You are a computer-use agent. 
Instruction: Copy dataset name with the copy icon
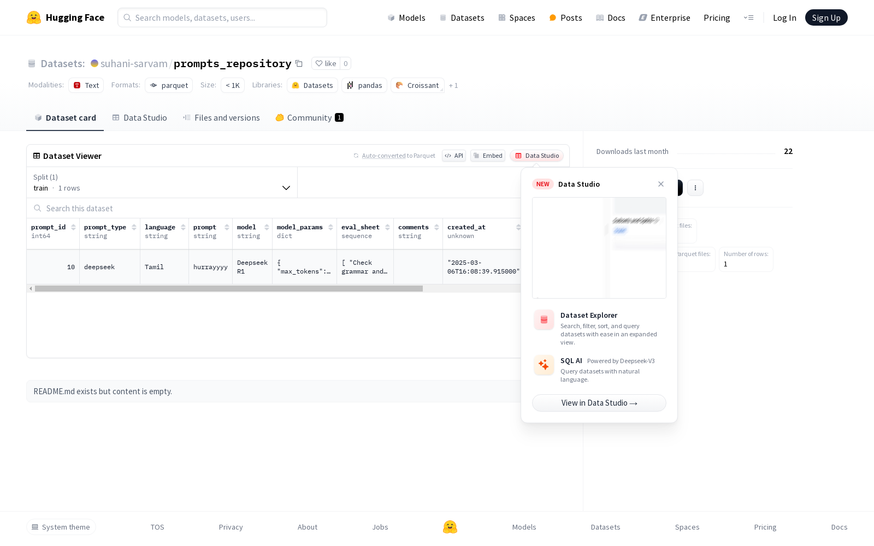click(x=299, y=63)
